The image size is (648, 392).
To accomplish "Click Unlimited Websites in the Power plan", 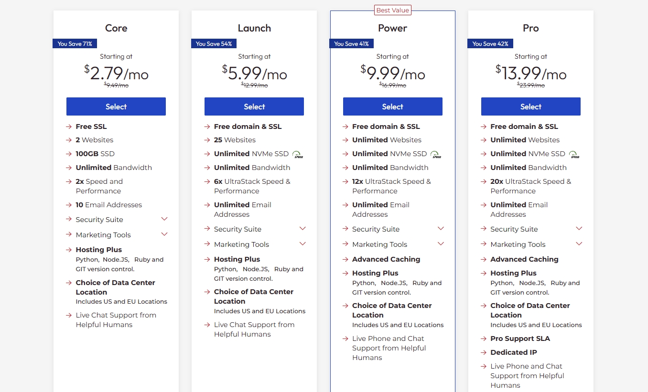I will 387,140.
